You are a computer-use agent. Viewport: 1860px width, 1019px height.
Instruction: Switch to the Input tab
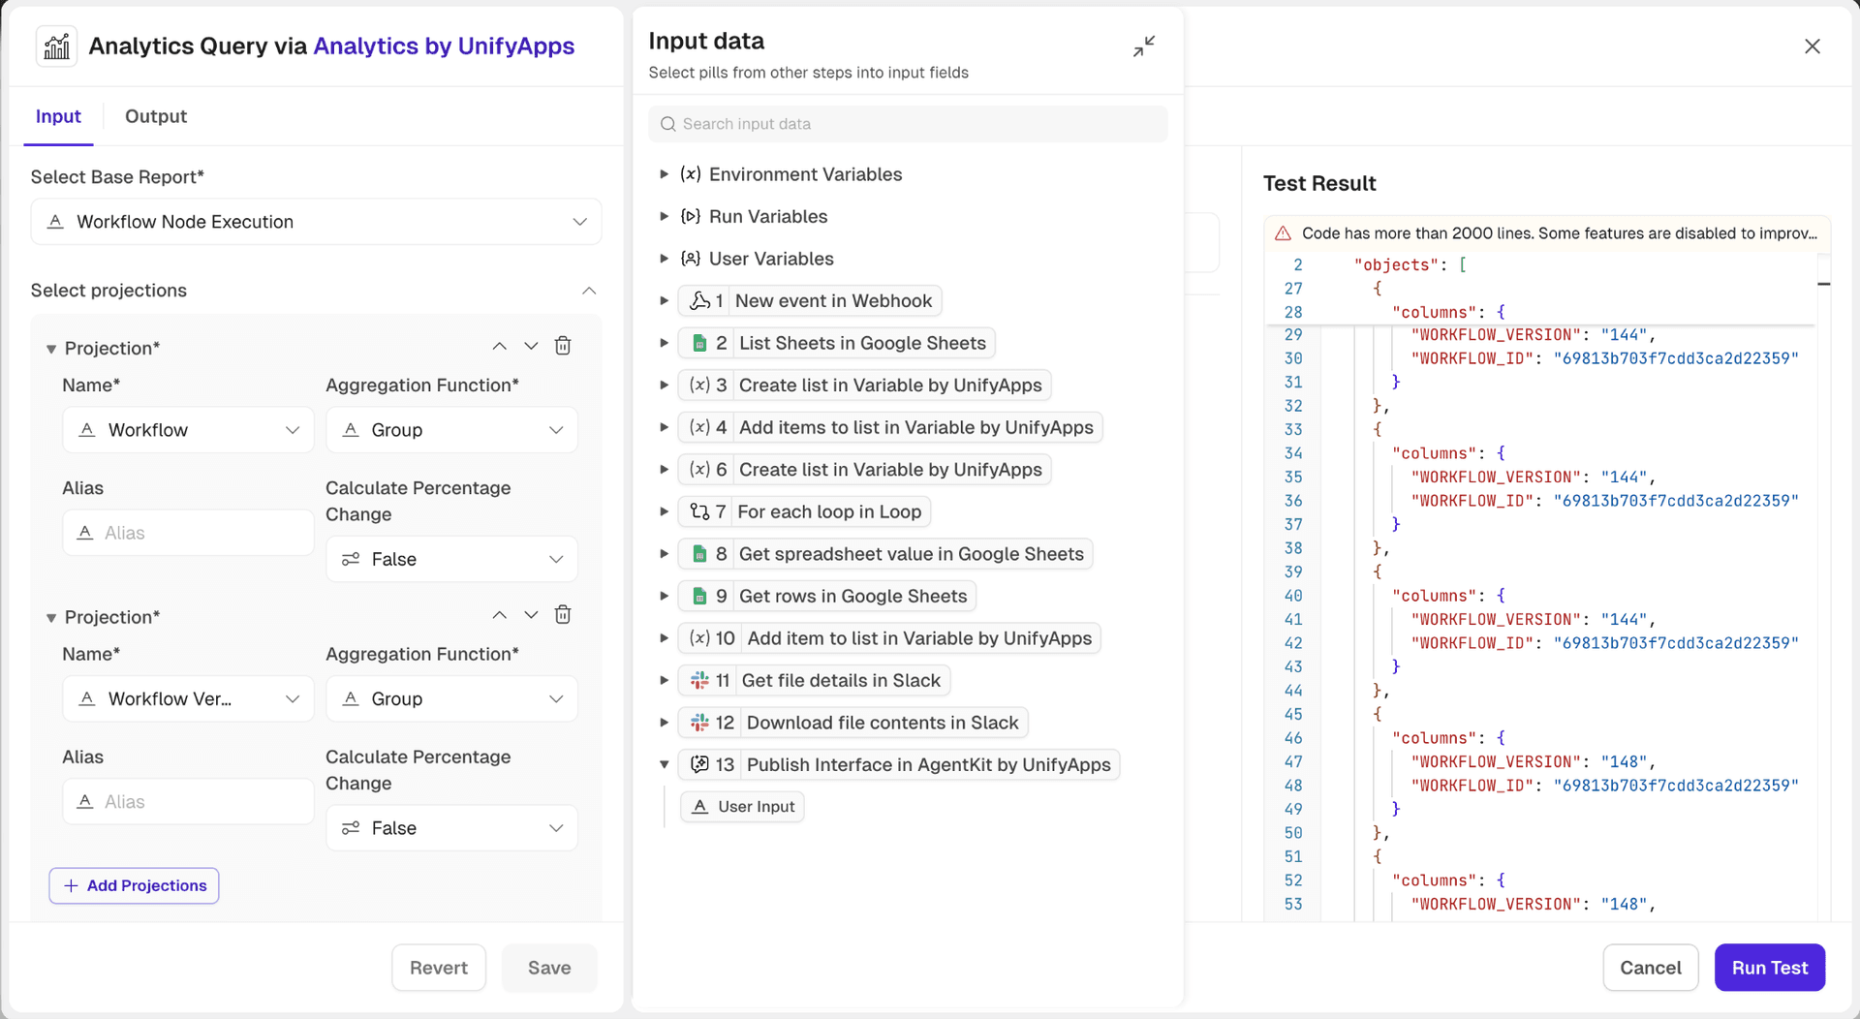click(x=58, y=116)
